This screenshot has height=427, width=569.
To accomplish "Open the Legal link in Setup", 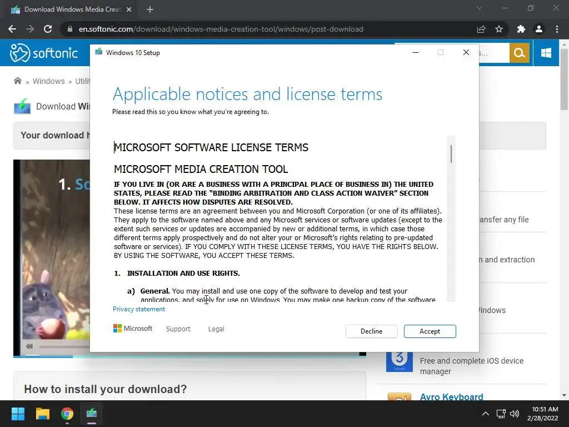I will pos(216,329).
